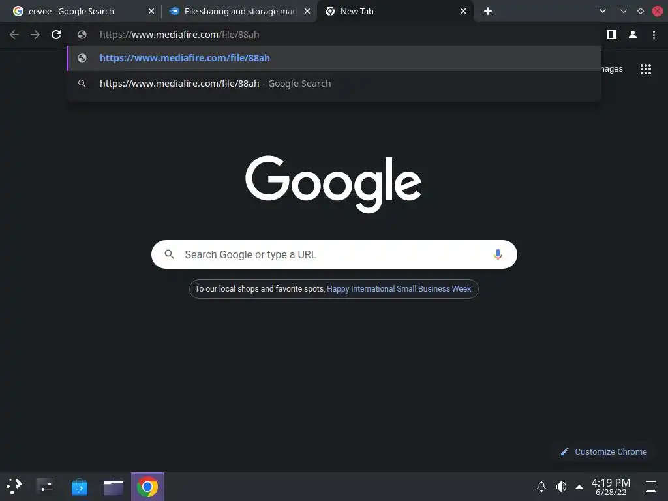Click the Customize Chrome button
The width and height of the screenshot is (668, 501).
pyautogui.click(x=605, y=451)
